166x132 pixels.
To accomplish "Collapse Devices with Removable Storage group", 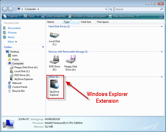I will click(162, 52).
